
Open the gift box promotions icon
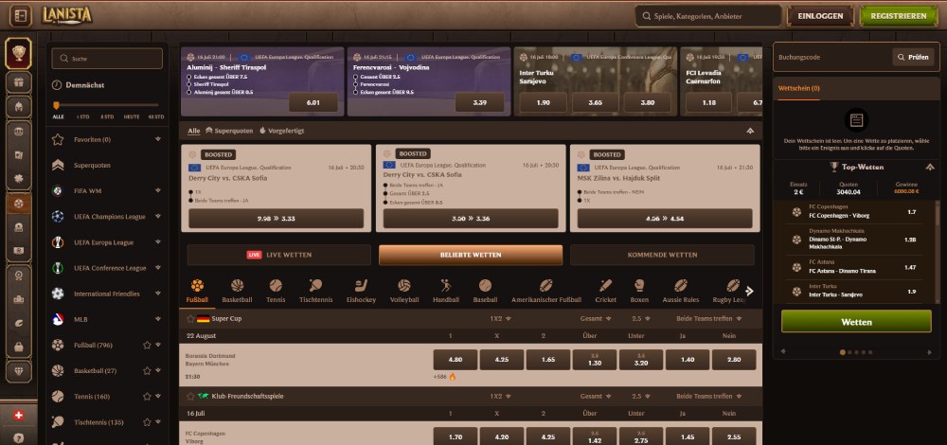click(x=18, y=82)
